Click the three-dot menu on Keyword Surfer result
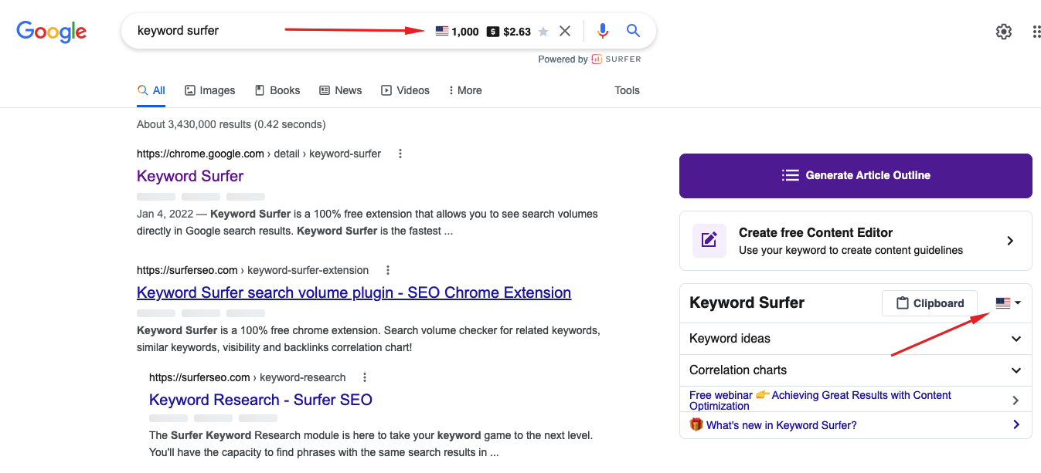 (x=400, y=154)
